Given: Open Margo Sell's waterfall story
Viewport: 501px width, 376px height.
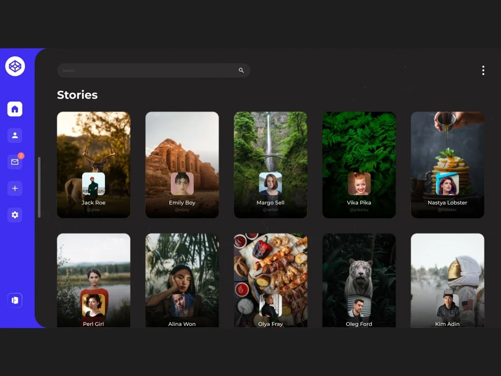Looking at the screenshot, I should tap(271, 164).
